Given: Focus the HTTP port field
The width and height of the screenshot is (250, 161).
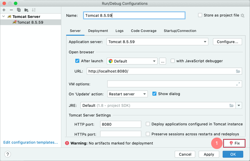Looking at the screenshot, I should (x=121, y=124).
